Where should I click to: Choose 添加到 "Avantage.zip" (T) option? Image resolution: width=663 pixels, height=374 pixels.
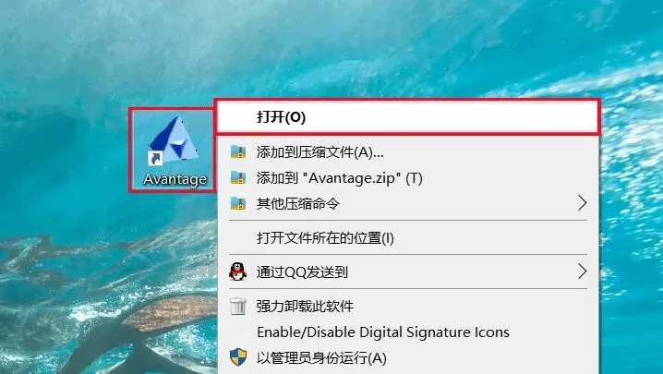408,178
